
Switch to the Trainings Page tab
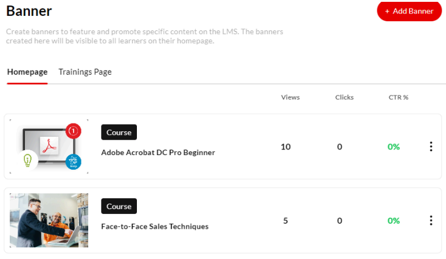(85, 72)
